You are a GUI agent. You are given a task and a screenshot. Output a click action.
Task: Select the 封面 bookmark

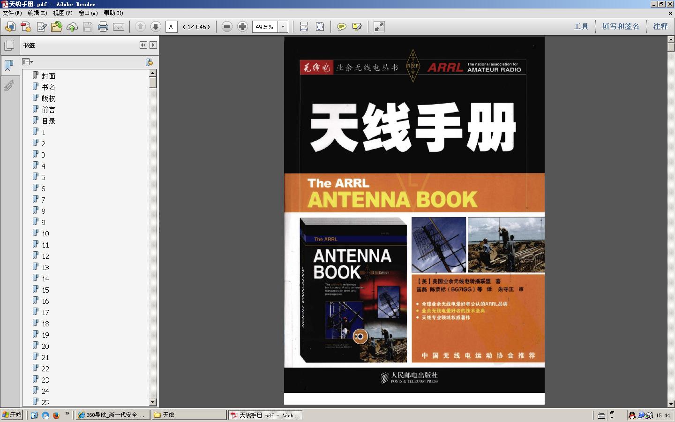pyautogui.click(x=48, y=76)
